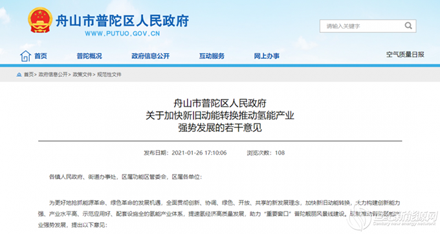Open the 政府信息公开 navigation menu

151,56
